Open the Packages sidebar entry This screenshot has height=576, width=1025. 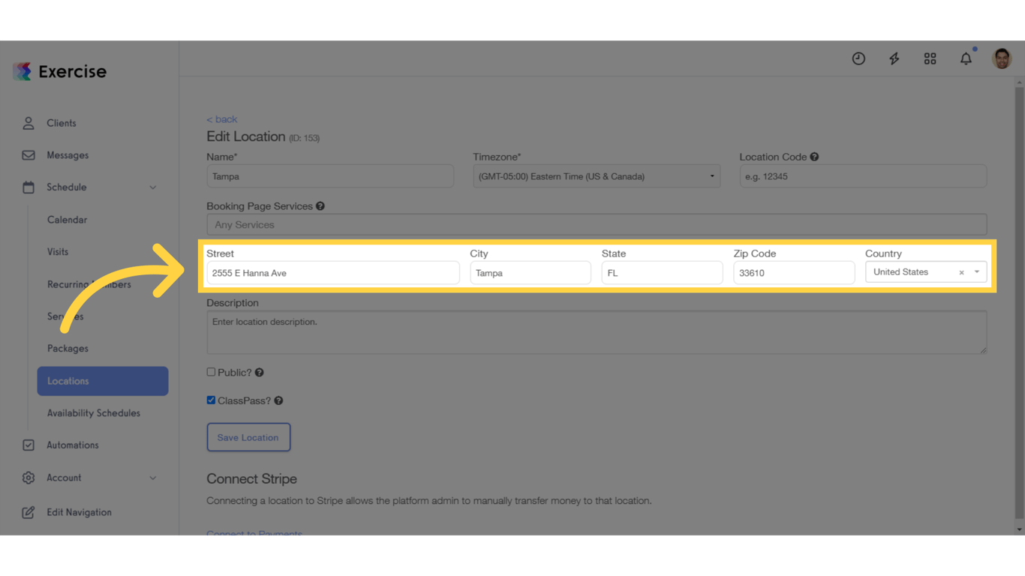click(x=68, y=348)
